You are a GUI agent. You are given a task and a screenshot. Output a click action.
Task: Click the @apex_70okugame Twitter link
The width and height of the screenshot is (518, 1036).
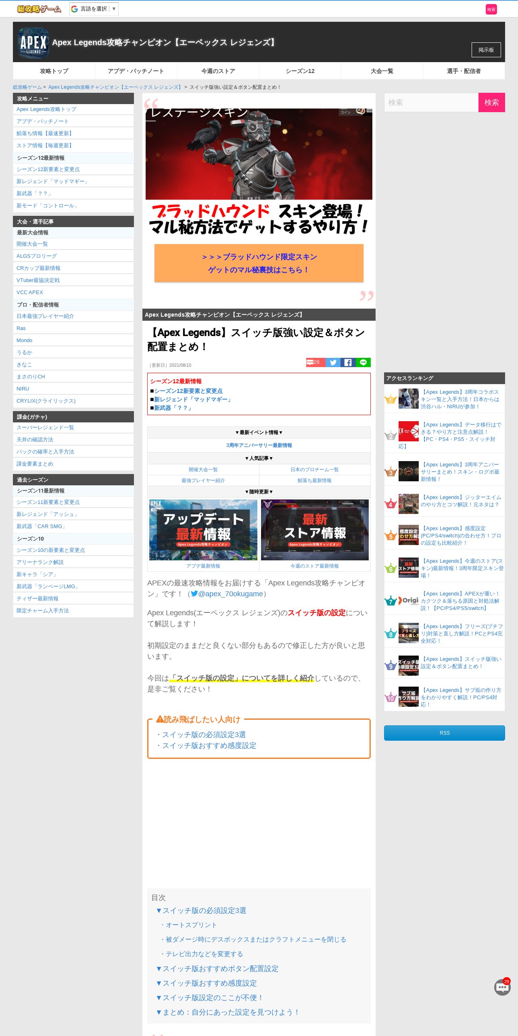(227, 594)
